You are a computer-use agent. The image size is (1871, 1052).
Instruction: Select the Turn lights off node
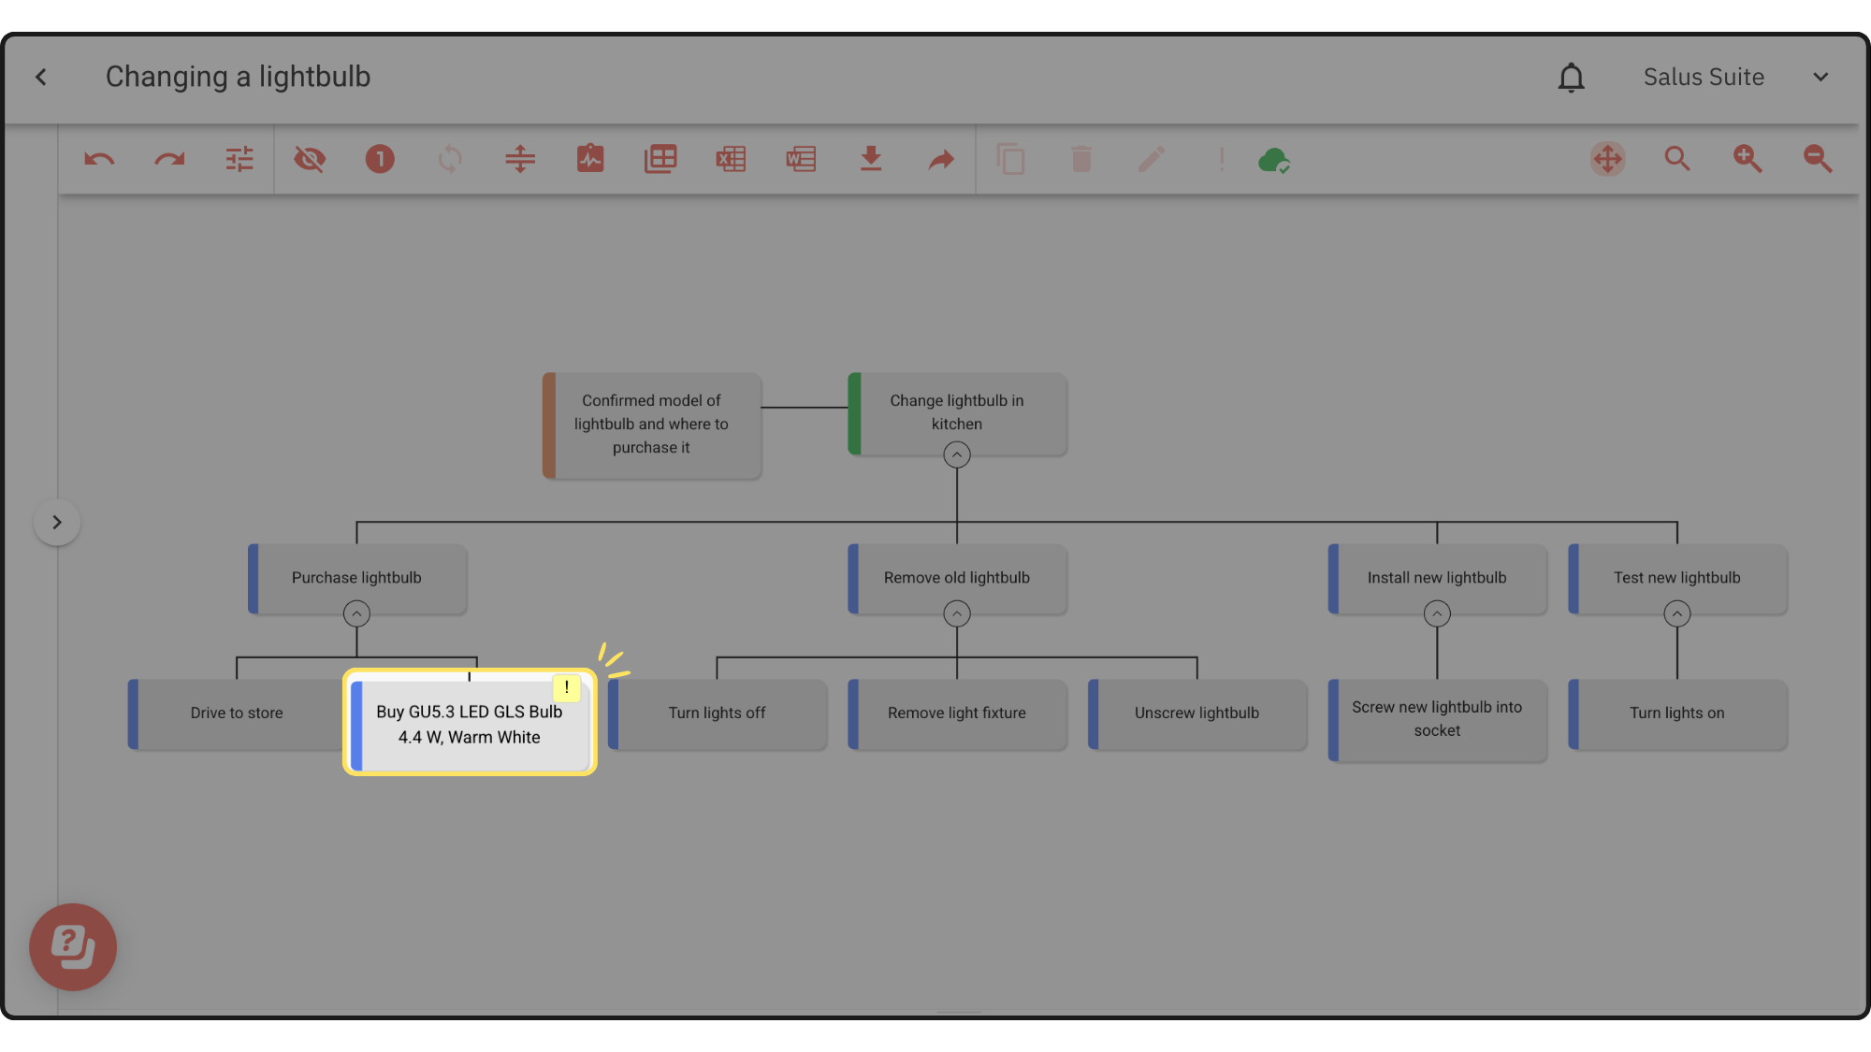717,713
